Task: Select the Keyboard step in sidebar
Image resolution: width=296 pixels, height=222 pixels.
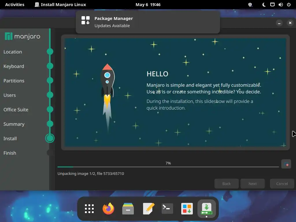Action: tap(14, 66)
